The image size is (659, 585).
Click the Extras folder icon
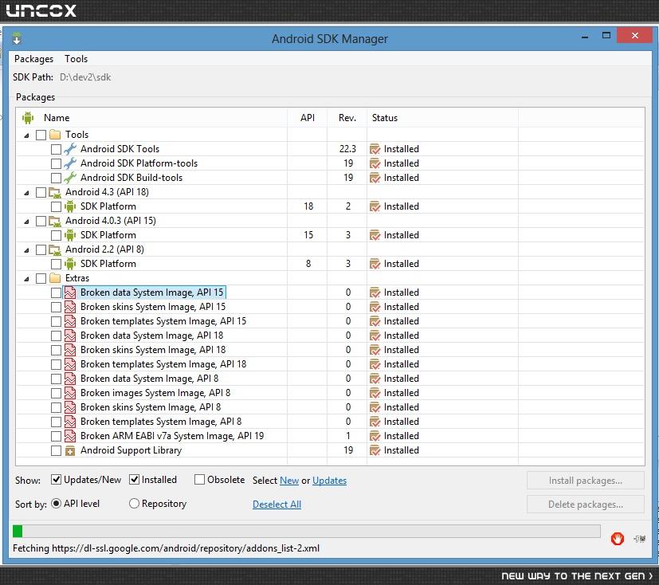pyautogui.click(x=55, y=278)
